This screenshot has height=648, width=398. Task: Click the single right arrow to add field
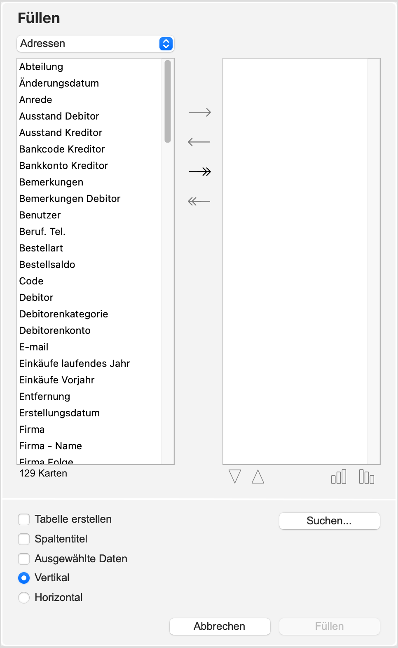(x=200, y=112)
